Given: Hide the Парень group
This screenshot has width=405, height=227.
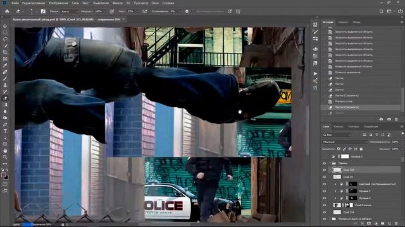Looking at the screenshot, I should (x=325, y=163).
